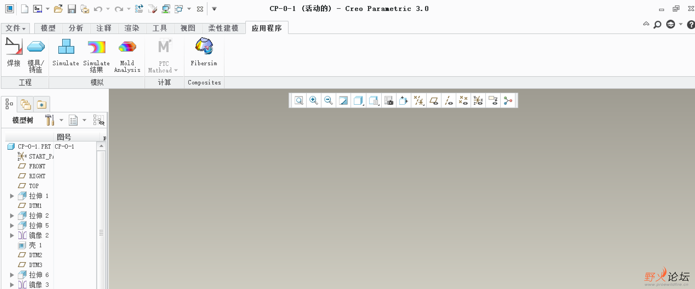
Task: Minimize the ribbon with the caret icon
Action: [x=646, y=24]
